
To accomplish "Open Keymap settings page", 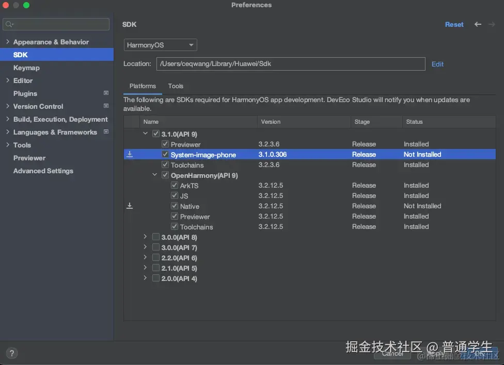I will coord(26,68).
